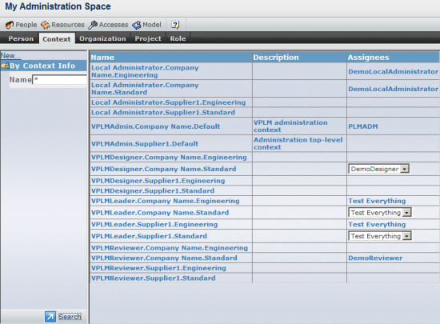Image resolution: width=440 pixels, height=324 pixels.
Task: Open VPLMReviewer.Company Name.Engineering context
Action: point(170,248)
